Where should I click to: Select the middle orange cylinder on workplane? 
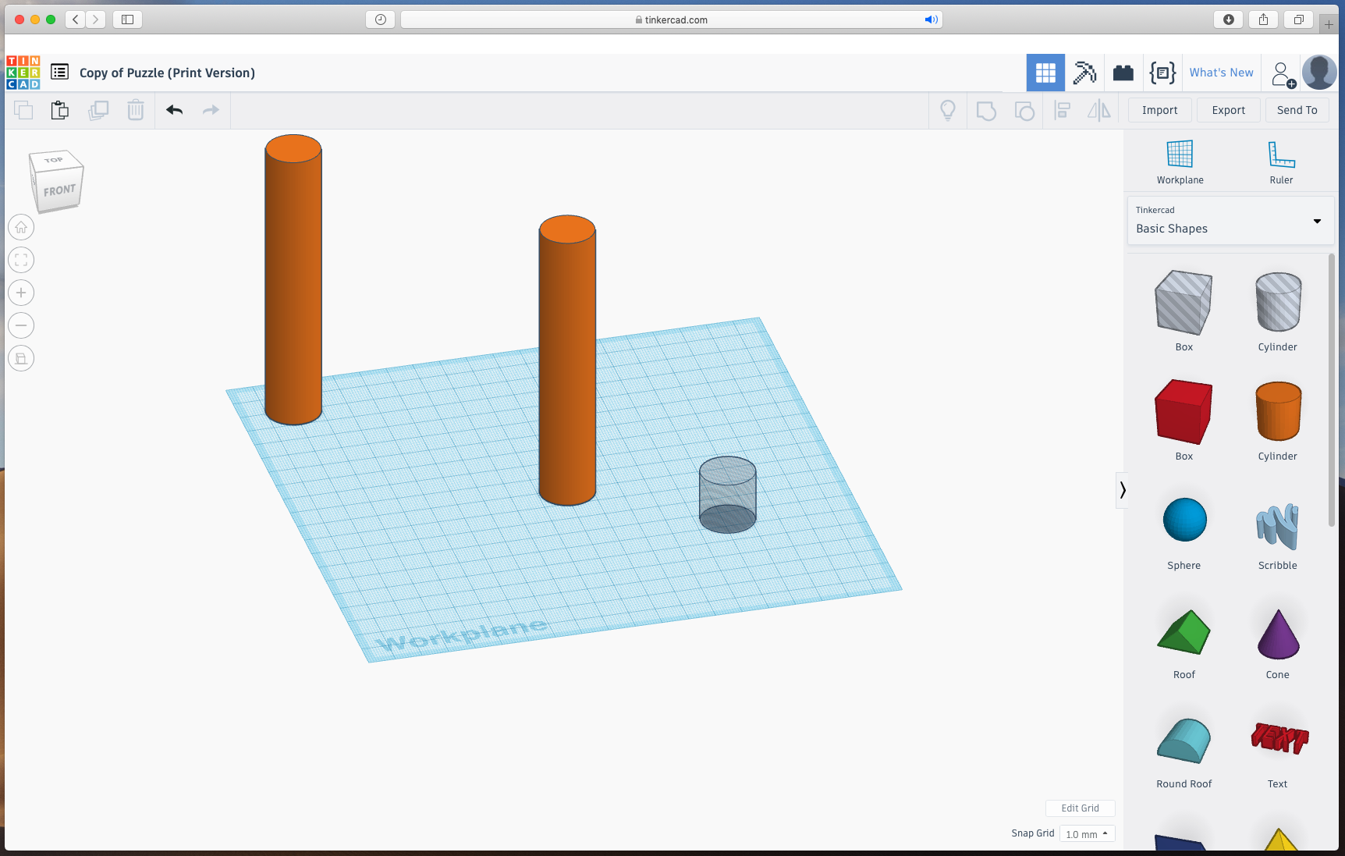(x=567, y=361)
